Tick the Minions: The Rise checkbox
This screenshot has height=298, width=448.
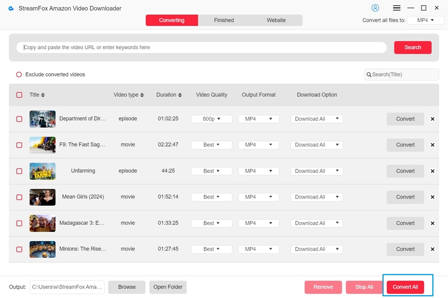[x=19, y=249]
